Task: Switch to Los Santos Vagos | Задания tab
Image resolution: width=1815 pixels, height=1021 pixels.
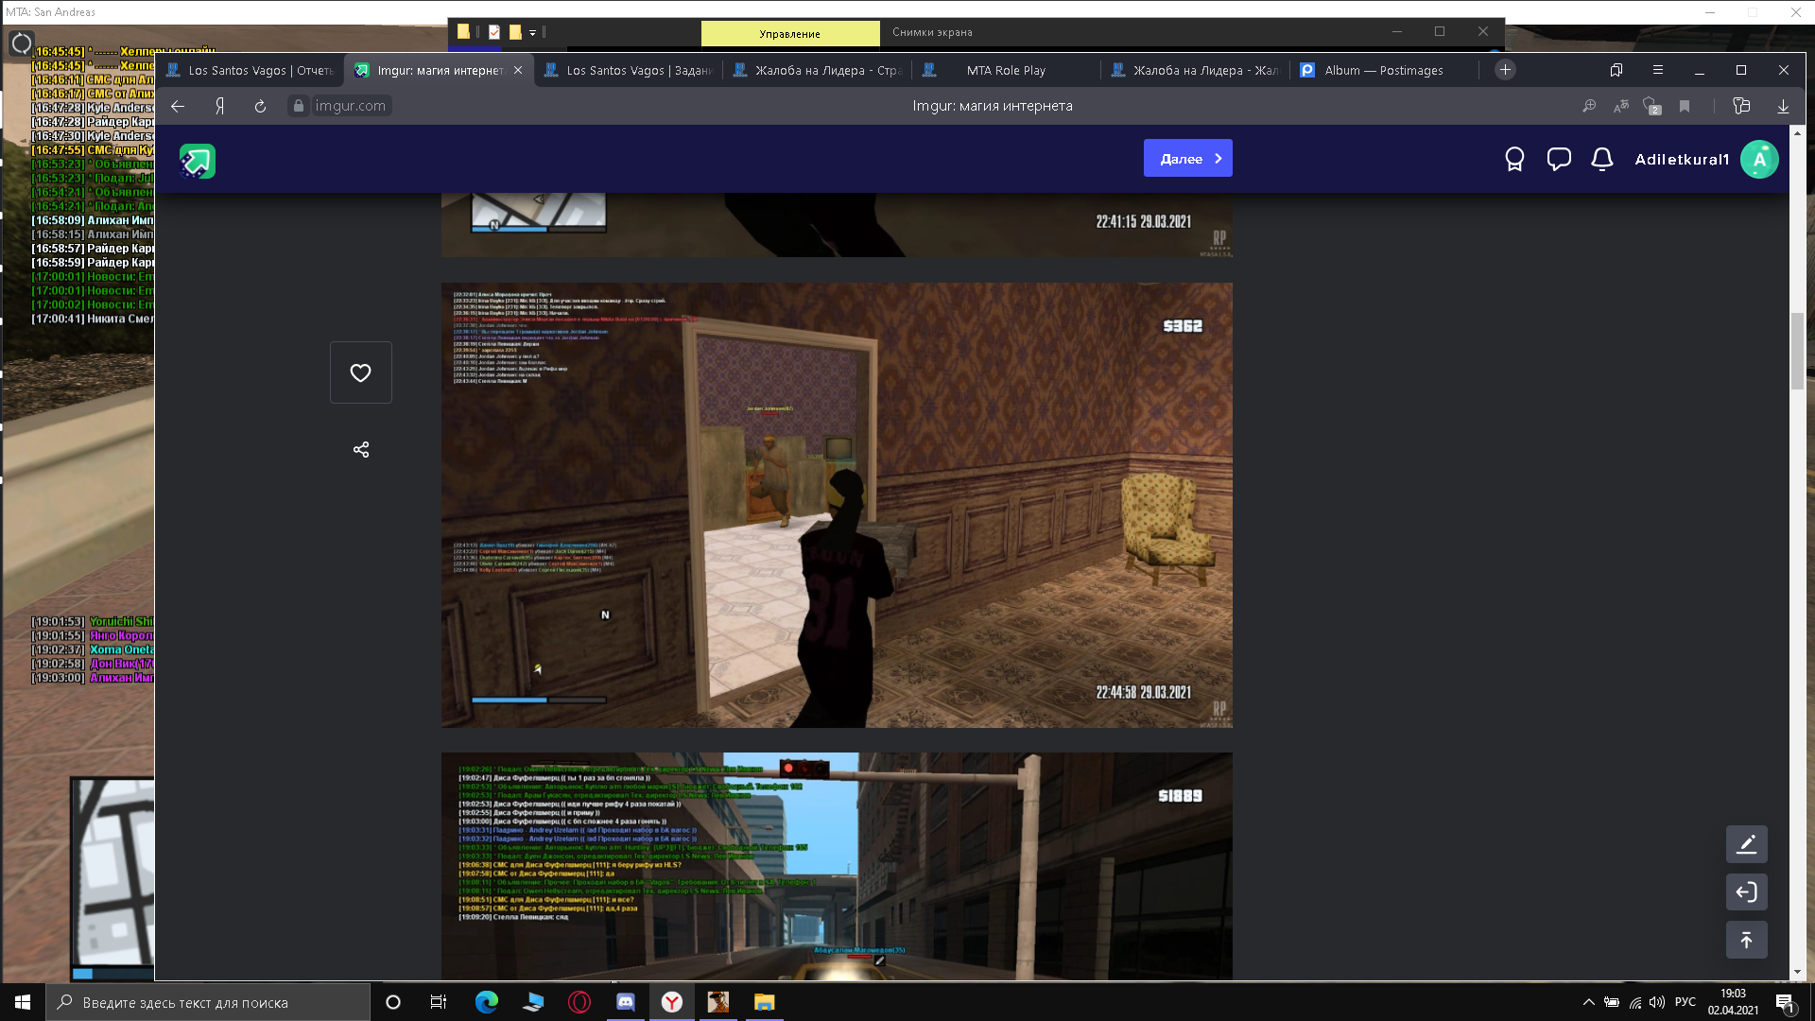Action: click(x=629, y=70)
